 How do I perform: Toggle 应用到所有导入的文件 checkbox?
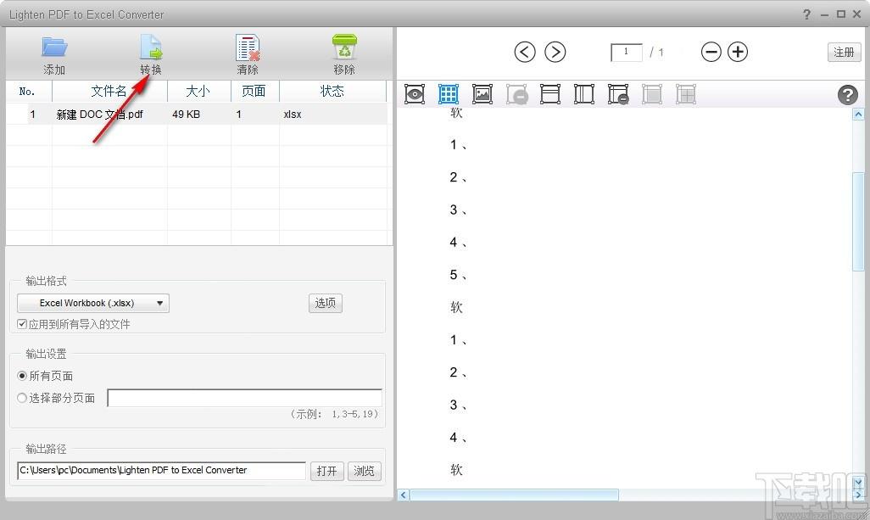pos(22,324)
